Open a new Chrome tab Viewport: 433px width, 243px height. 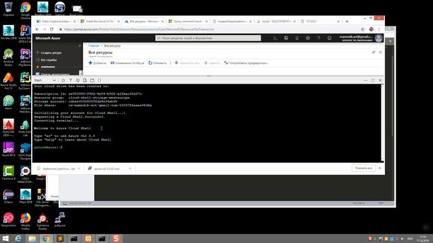coord(347,21)
